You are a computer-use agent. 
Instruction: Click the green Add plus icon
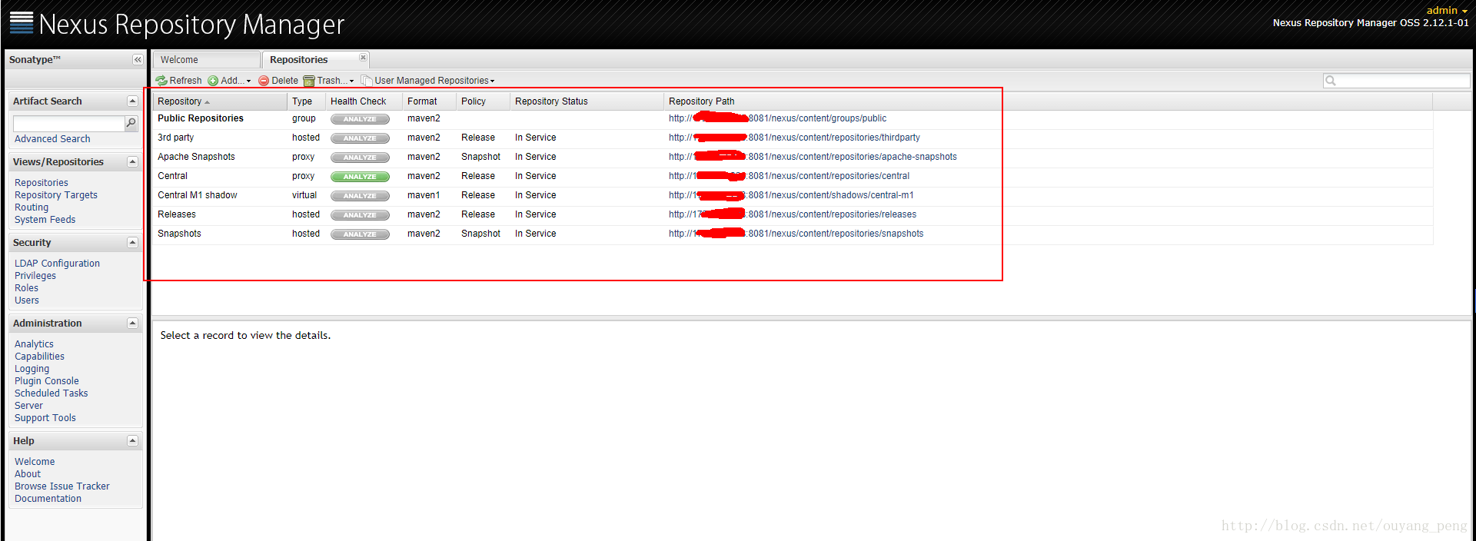pyautogui.click(x=213, y=81)
